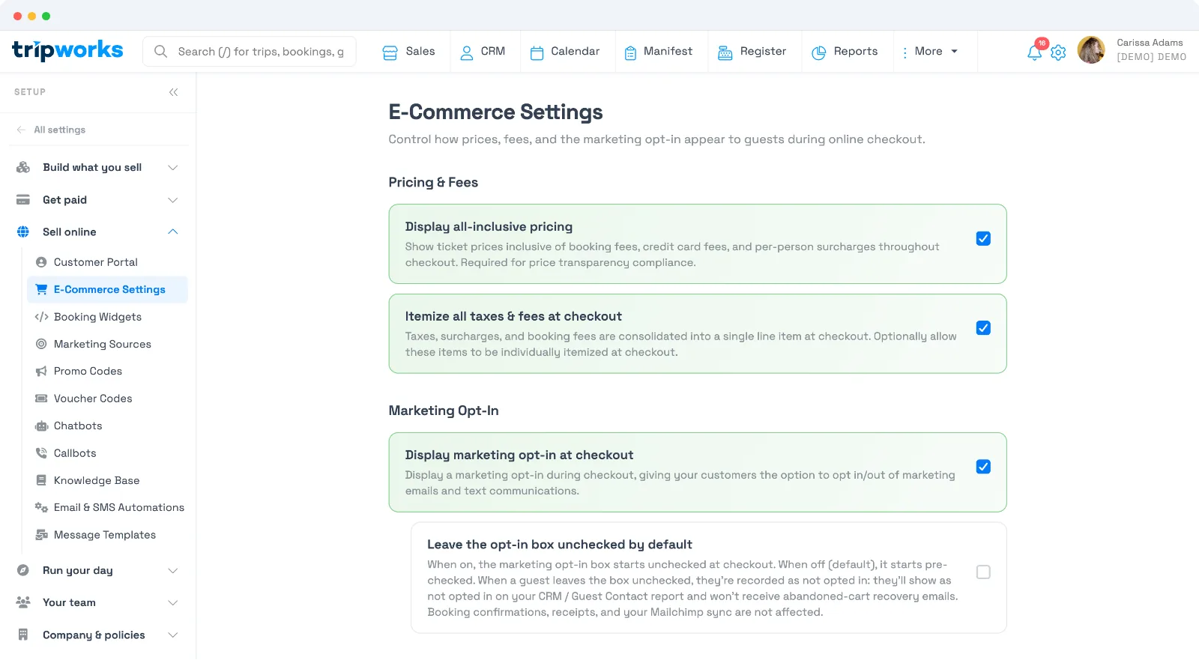Screen dimensions: 1199x660
Task: Uncheck Display all-inclusive pricing checkbox
Action: coord(983,238)
